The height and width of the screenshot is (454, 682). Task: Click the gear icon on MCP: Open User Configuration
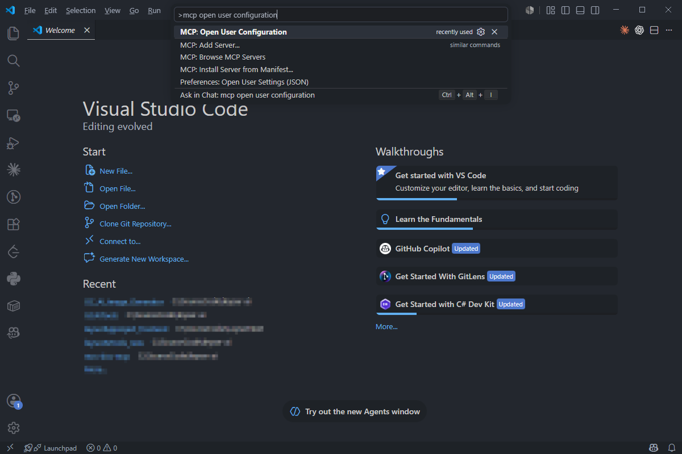(481, 32)
